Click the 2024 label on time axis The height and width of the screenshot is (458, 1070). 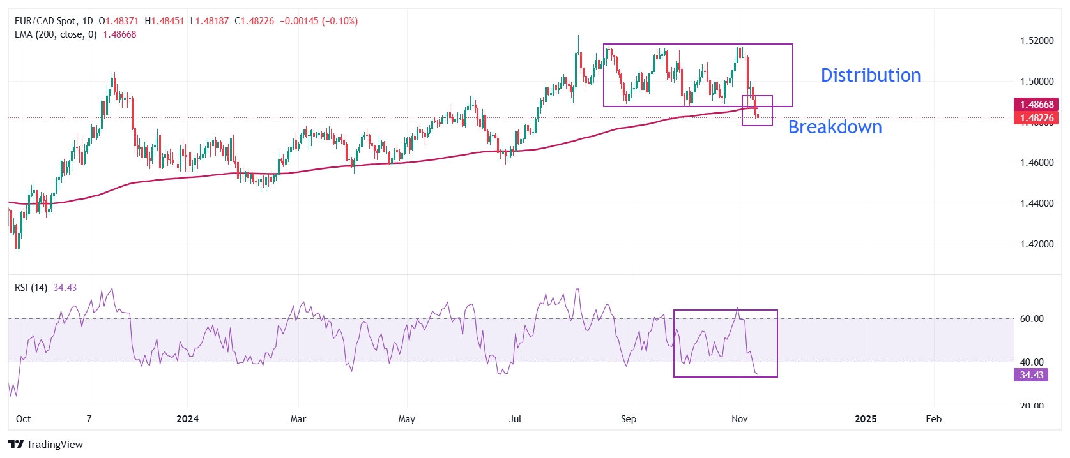pyautogui.click(x=187, y=419)
